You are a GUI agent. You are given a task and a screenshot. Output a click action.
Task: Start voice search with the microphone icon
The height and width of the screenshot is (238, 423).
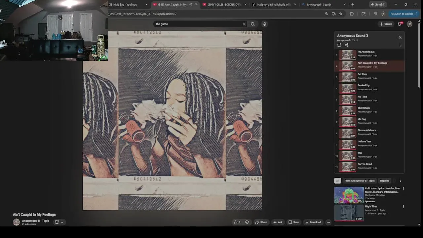[x=264, y=24]
